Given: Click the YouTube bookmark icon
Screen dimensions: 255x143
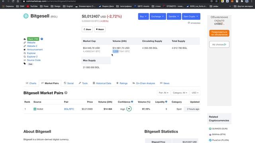Looking at the screenshot, I should point(28,6).
